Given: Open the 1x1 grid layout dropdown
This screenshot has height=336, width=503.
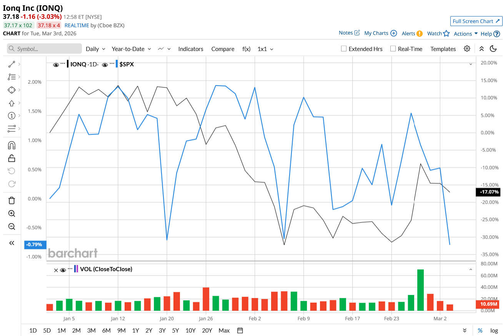Looking at the screenshot, I should point(265,49).
